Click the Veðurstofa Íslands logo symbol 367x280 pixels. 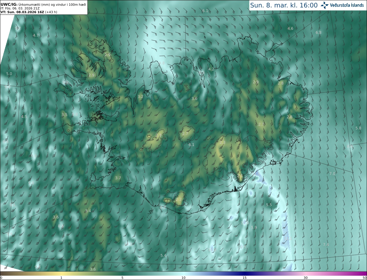coord(325,5)
